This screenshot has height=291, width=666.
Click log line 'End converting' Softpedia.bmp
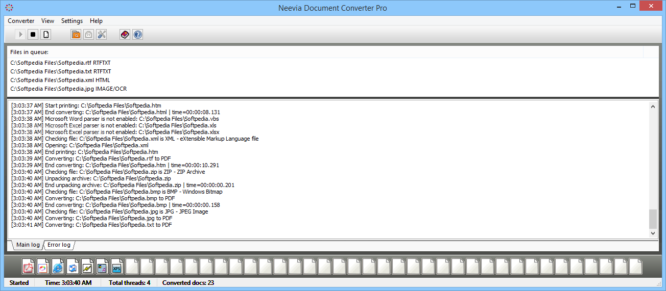point(116,205)
